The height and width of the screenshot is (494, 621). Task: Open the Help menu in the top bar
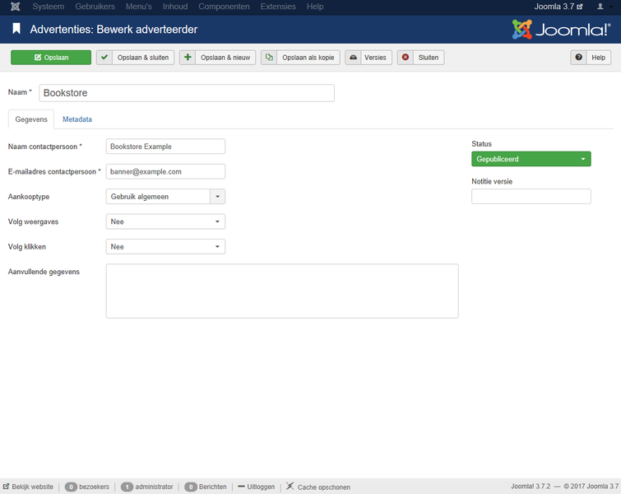click(315, 7)
